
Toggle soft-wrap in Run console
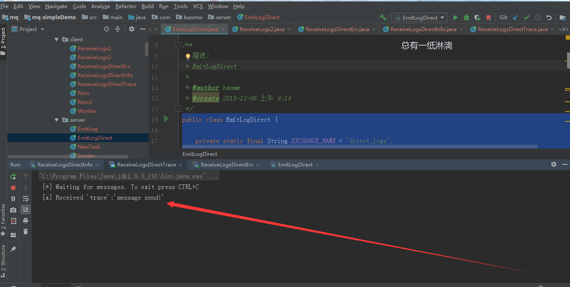click(x=26, y=198)
